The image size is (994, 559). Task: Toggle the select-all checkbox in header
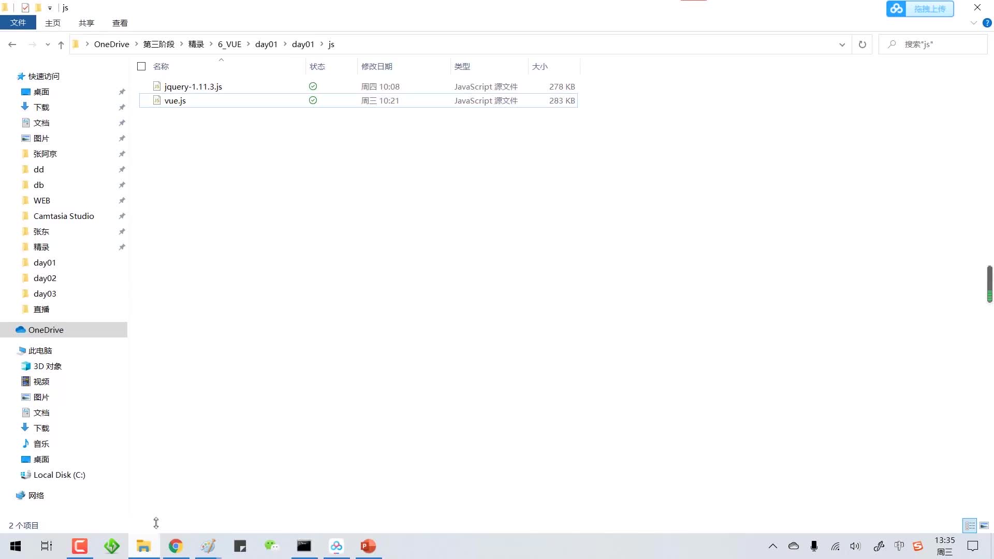click(x=141, y=66)
